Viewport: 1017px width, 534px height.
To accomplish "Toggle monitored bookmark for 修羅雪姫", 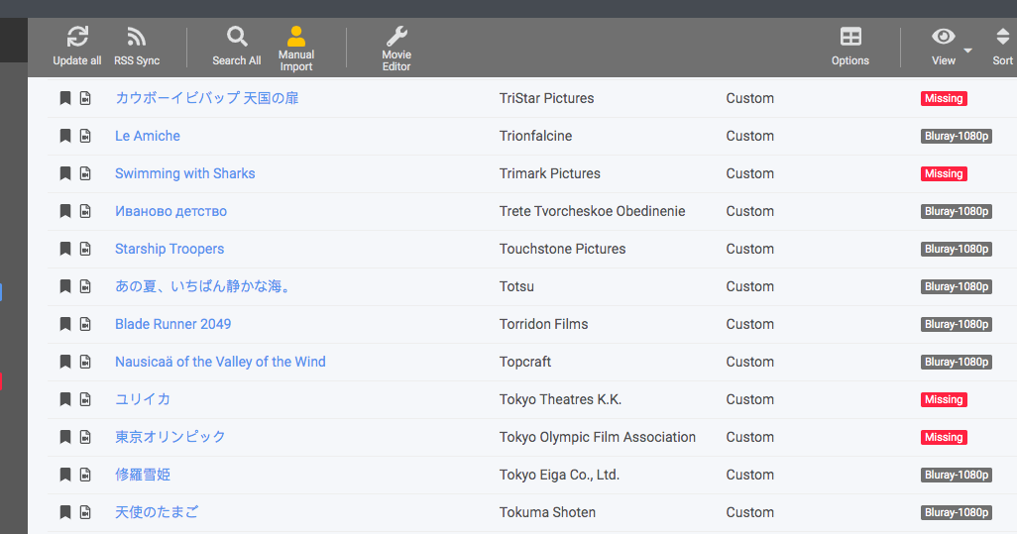I will coord(65,475).
